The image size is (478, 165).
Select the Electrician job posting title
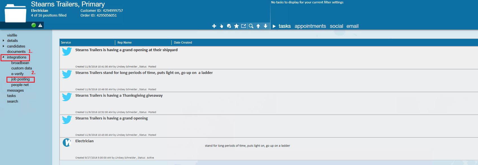coord(84,141)
